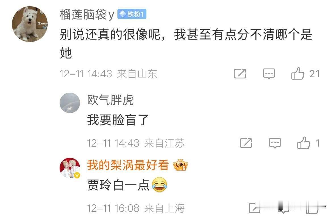Open 榴莲脑袋y's white dog avatar
This screenshot has height=216, width=332.
tap(30, 24)
